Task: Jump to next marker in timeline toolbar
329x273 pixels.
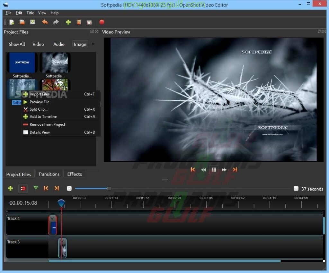Action: click(57, 188)
